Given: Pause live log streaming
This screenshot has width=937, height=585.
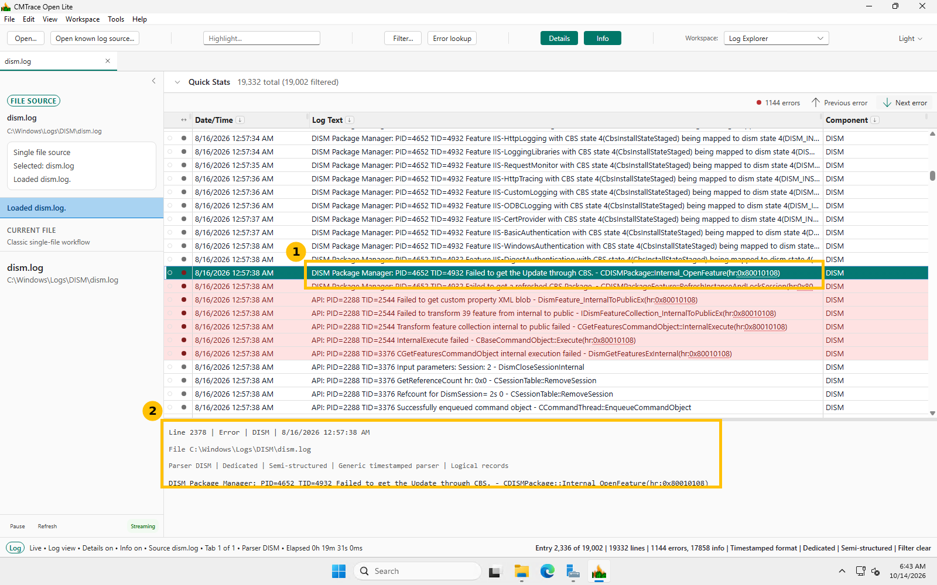Looking at the screenshot, I should click(18, 526).
